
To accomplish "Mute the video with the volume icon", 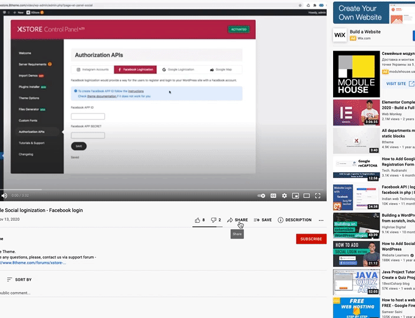I will [x=4, y=196].
